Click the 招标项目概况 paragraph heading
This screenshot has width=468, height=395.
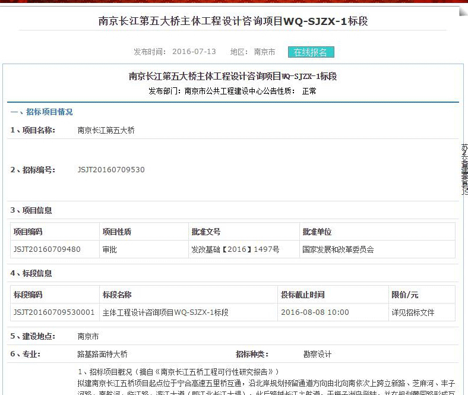(178, 372)
